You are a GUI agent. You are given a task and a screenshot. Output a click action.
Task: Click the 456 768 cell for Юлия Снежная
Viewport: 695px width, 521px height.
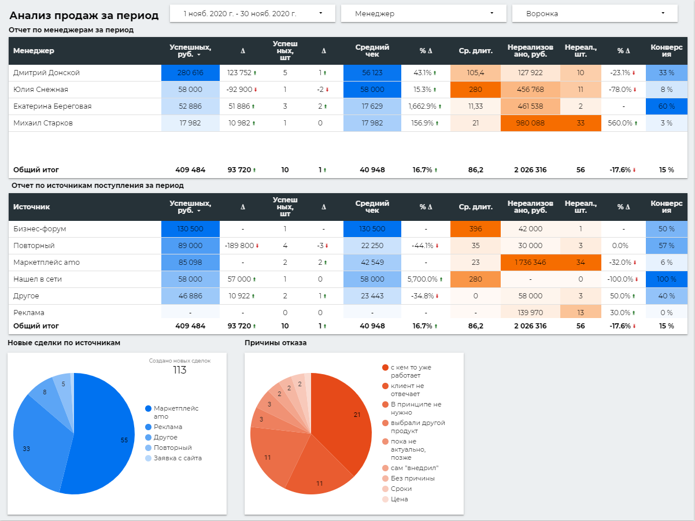coord(530,90)
